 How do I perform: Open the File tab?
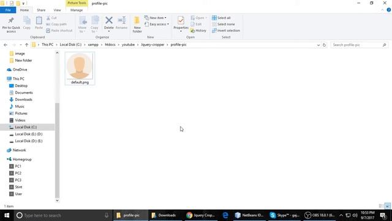[8, 10]
